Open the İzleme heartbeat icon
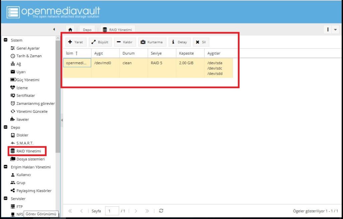 pyautogui.click(x=13, y=87)
